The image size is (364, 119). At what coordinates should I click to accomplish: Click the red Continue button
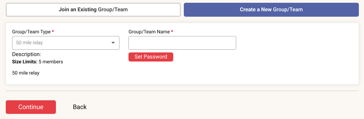tap(31, 107)
